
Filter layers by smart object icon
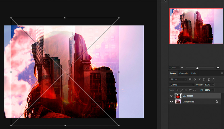[209, 79]
